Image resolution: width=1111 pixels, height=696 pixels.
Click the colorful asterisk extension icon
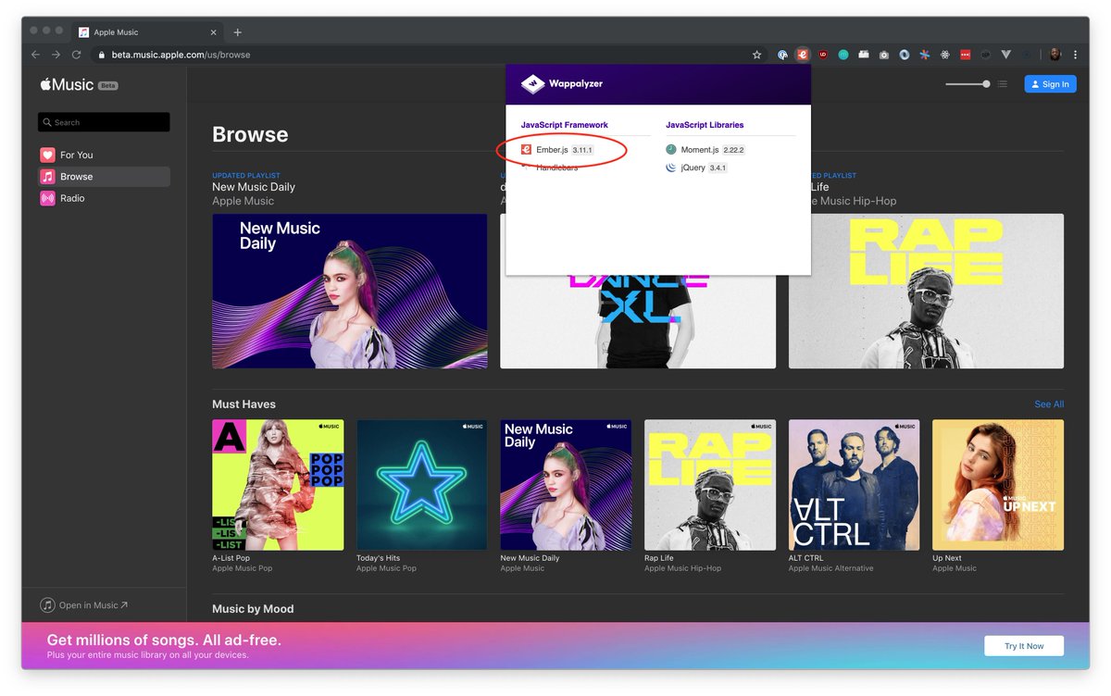coord(925,55)
